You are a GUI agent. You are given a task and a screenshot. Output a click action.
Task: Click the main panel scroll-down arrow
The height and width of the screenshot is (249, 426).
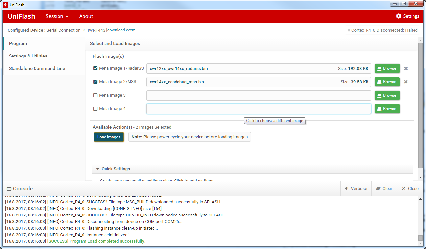(x=420, y=178)
